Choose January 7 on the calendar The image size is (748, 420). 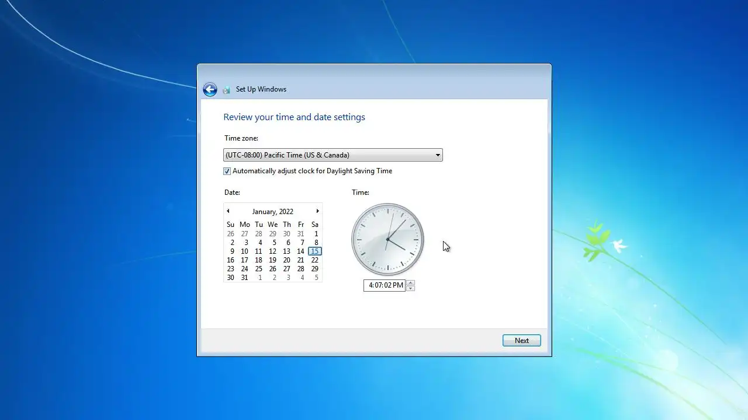coord(302,243)
